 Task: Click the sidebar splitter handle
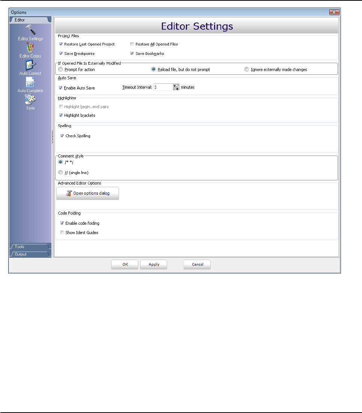click(53, 137)
